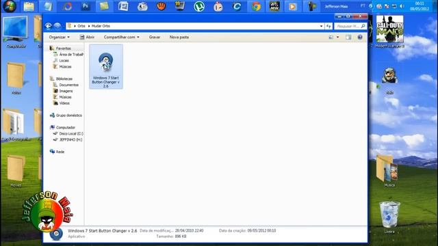Click the search magnifier icon

click(x=363, y=26)
